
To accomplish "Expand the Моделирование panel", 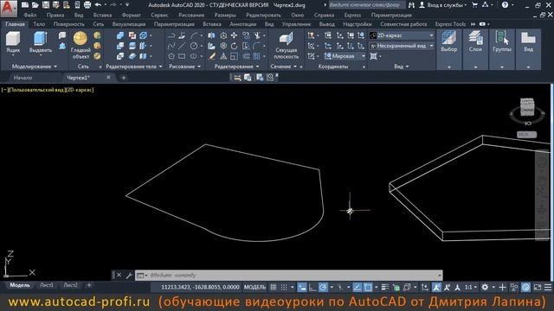I will click(35, 67).
